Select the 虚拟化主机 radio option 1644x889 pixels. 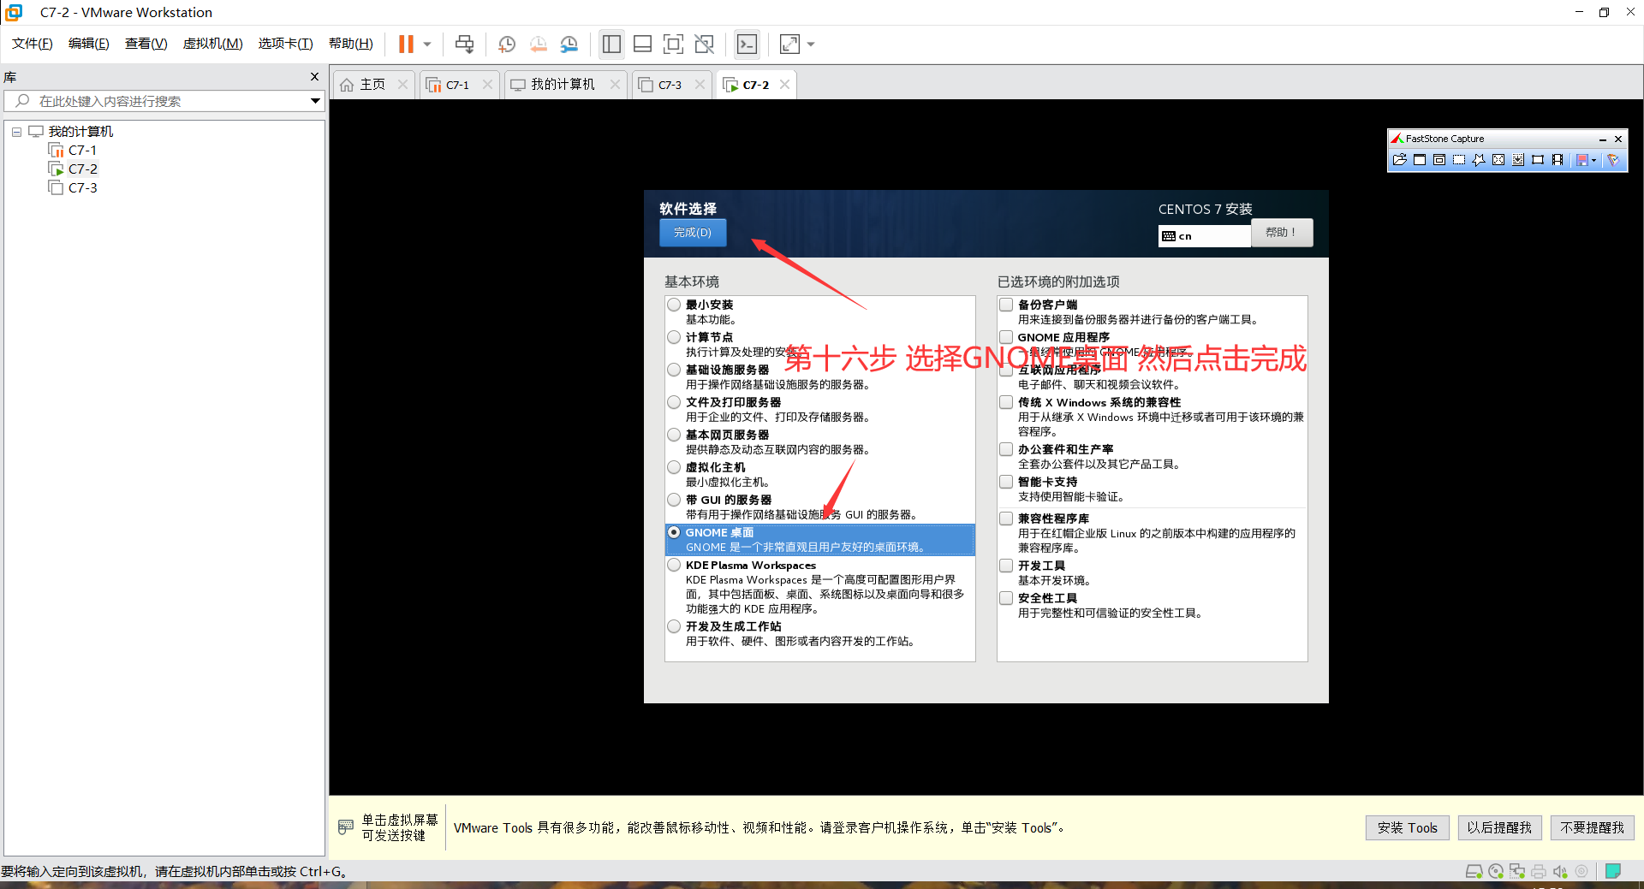674,467
